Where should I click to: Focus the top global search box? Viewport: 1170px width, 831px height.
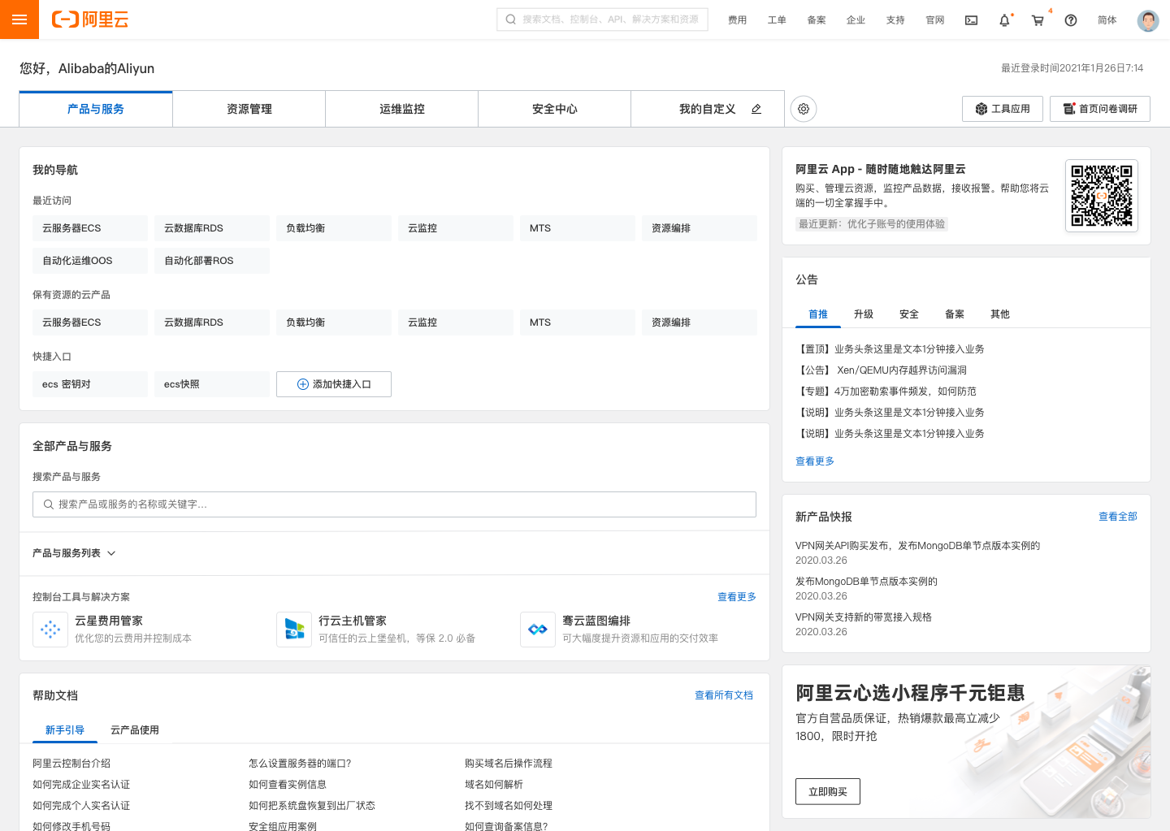tap(602, 19)
